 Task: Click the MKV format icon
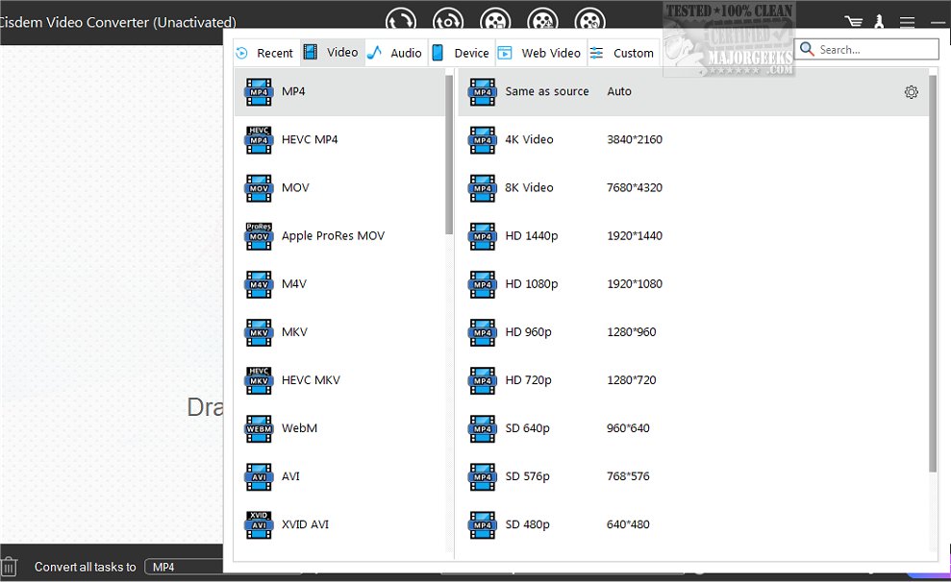pos(259,332)
